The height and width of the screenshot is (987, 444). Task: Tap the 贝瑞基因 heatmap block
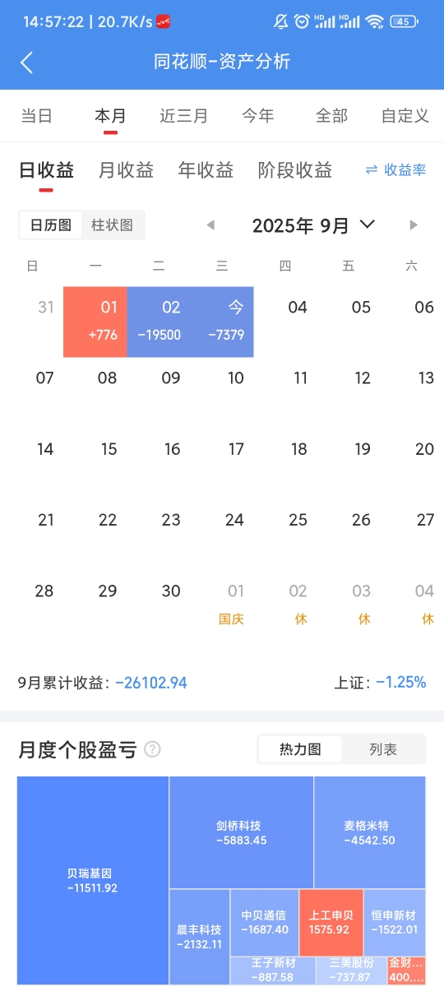(x=93, y=880)
